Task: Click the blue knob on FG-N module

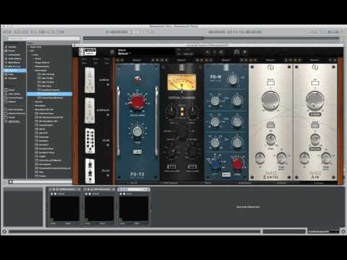Action: [x=215, y=165]
